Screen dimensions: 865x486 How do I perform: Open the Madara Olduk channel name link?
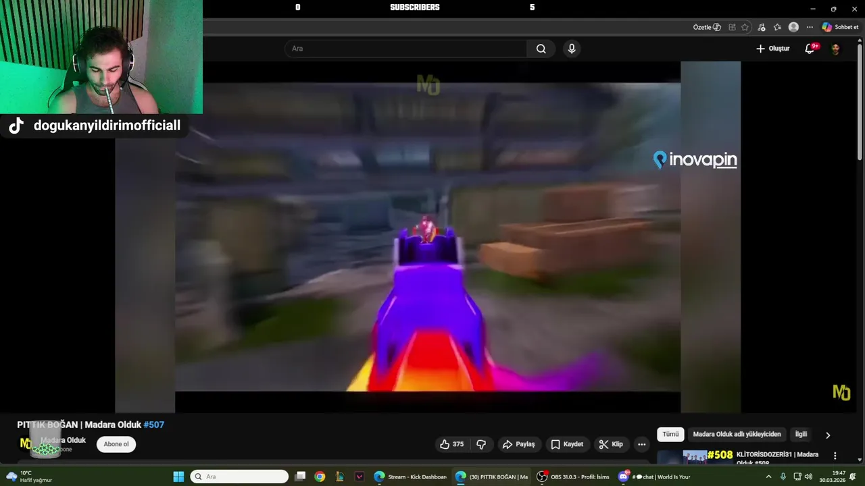[63, 440]
